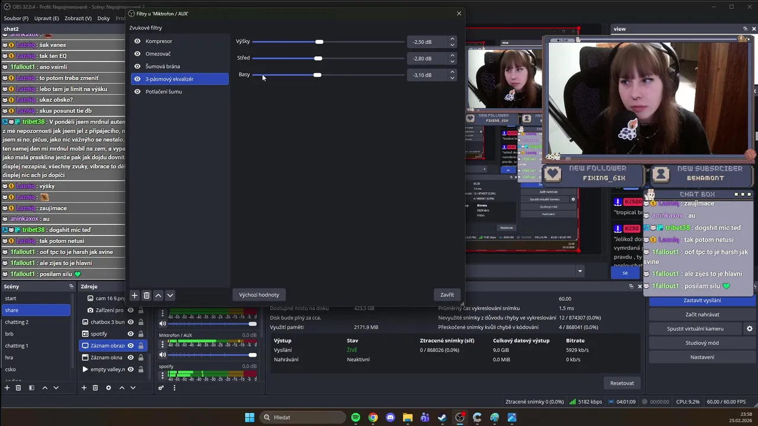Mute Mikrofon / AUX speaker icon
The width and height of the screenshot is (758, 426).
162,354
